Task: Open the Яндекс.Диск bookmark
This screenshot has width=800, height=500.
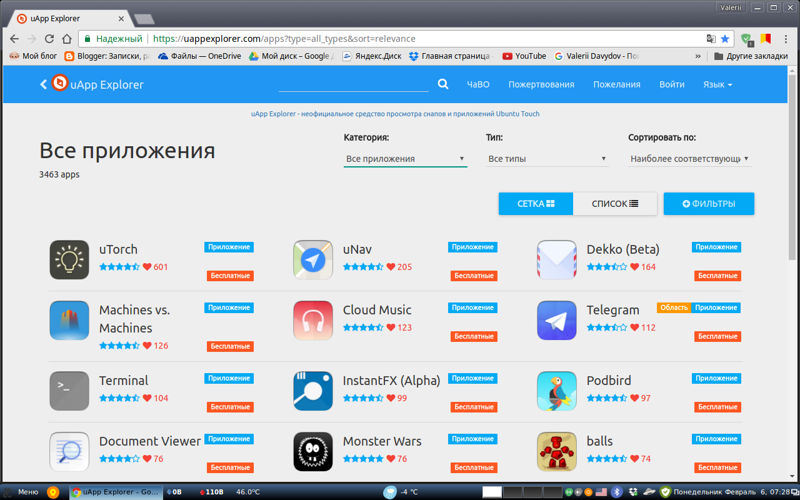Action: coord(372,56)
